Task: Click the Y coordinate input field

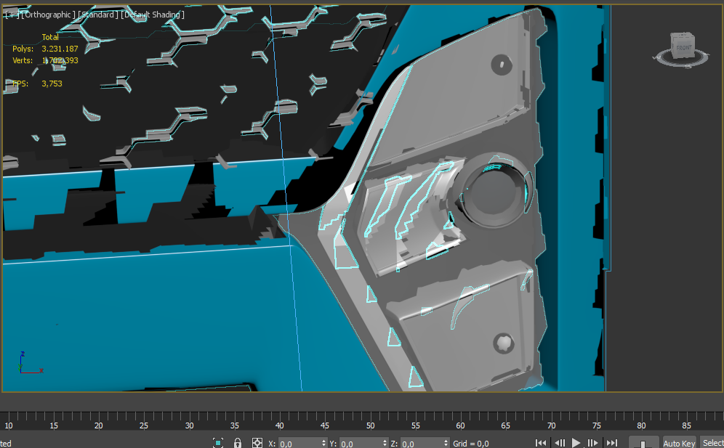Action: pos(360,444)
